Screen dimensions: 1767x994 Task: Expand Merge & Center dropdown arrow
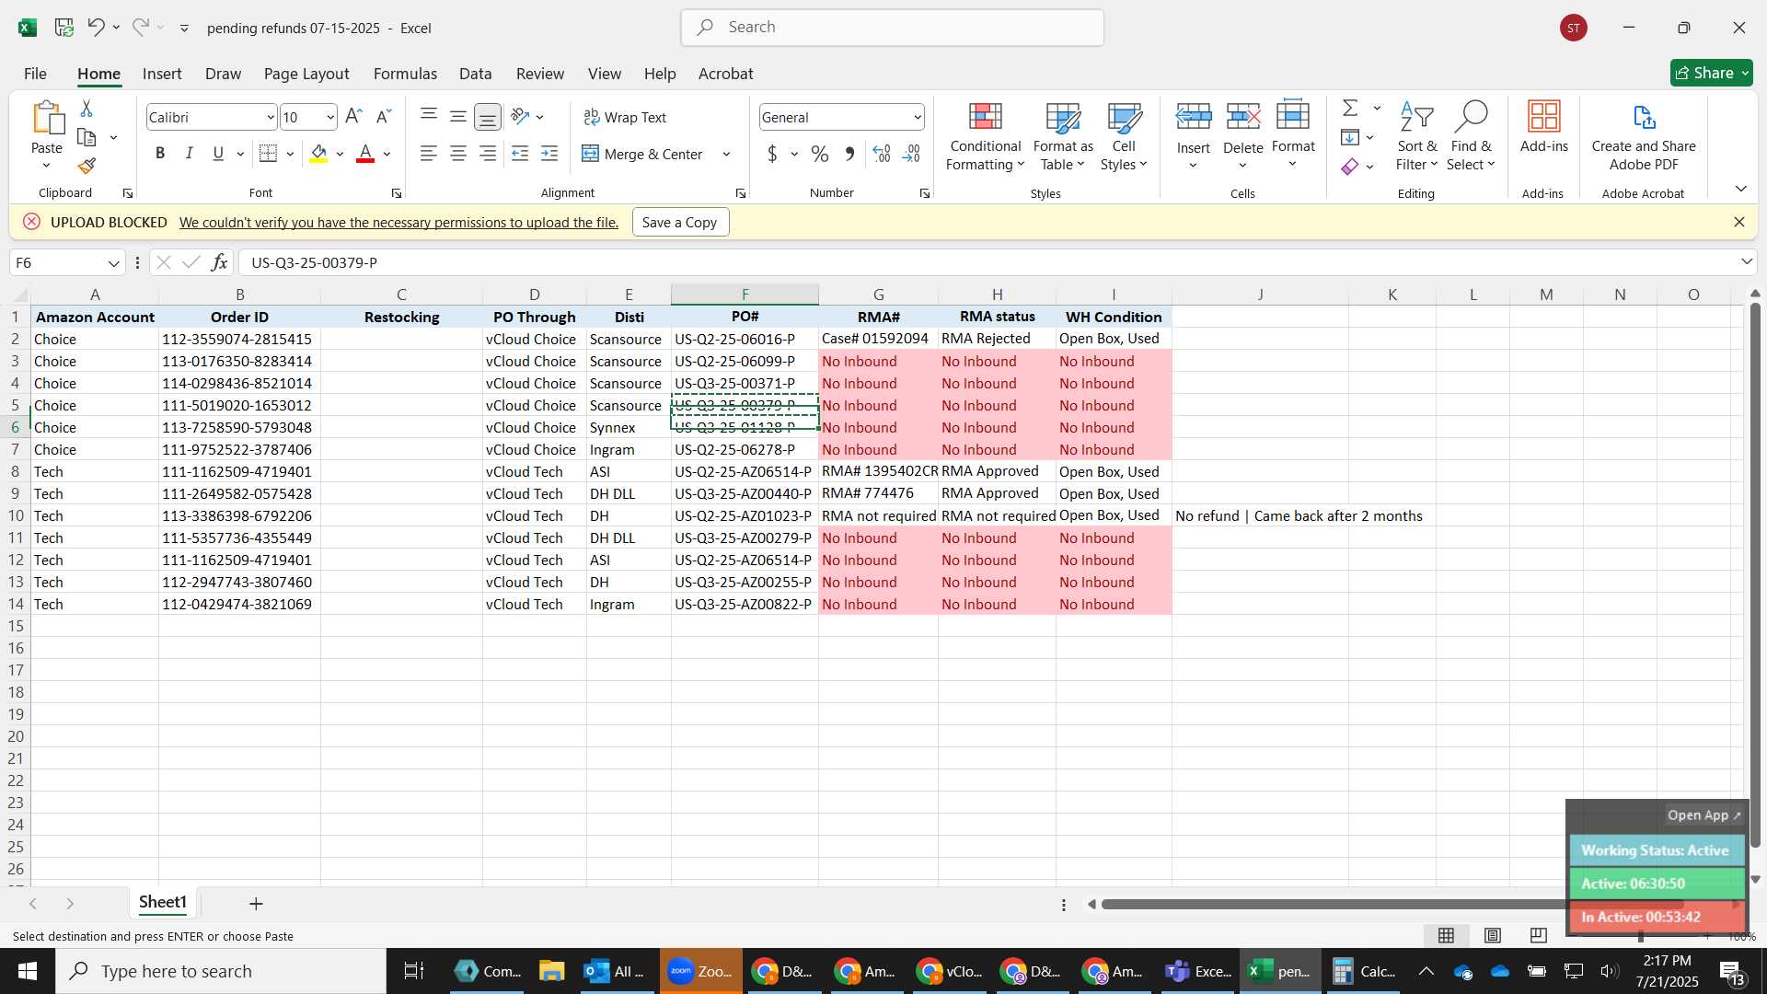click(726, 154)
